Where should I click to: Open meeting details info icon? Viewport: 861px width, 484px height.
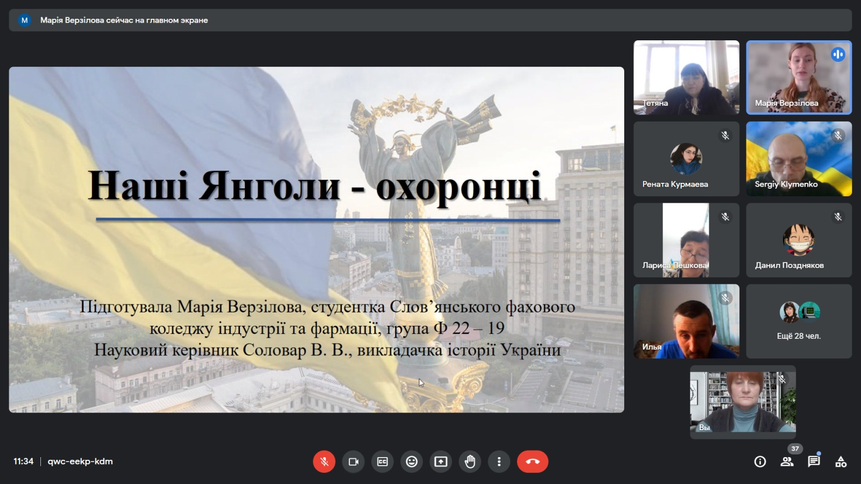760,461
